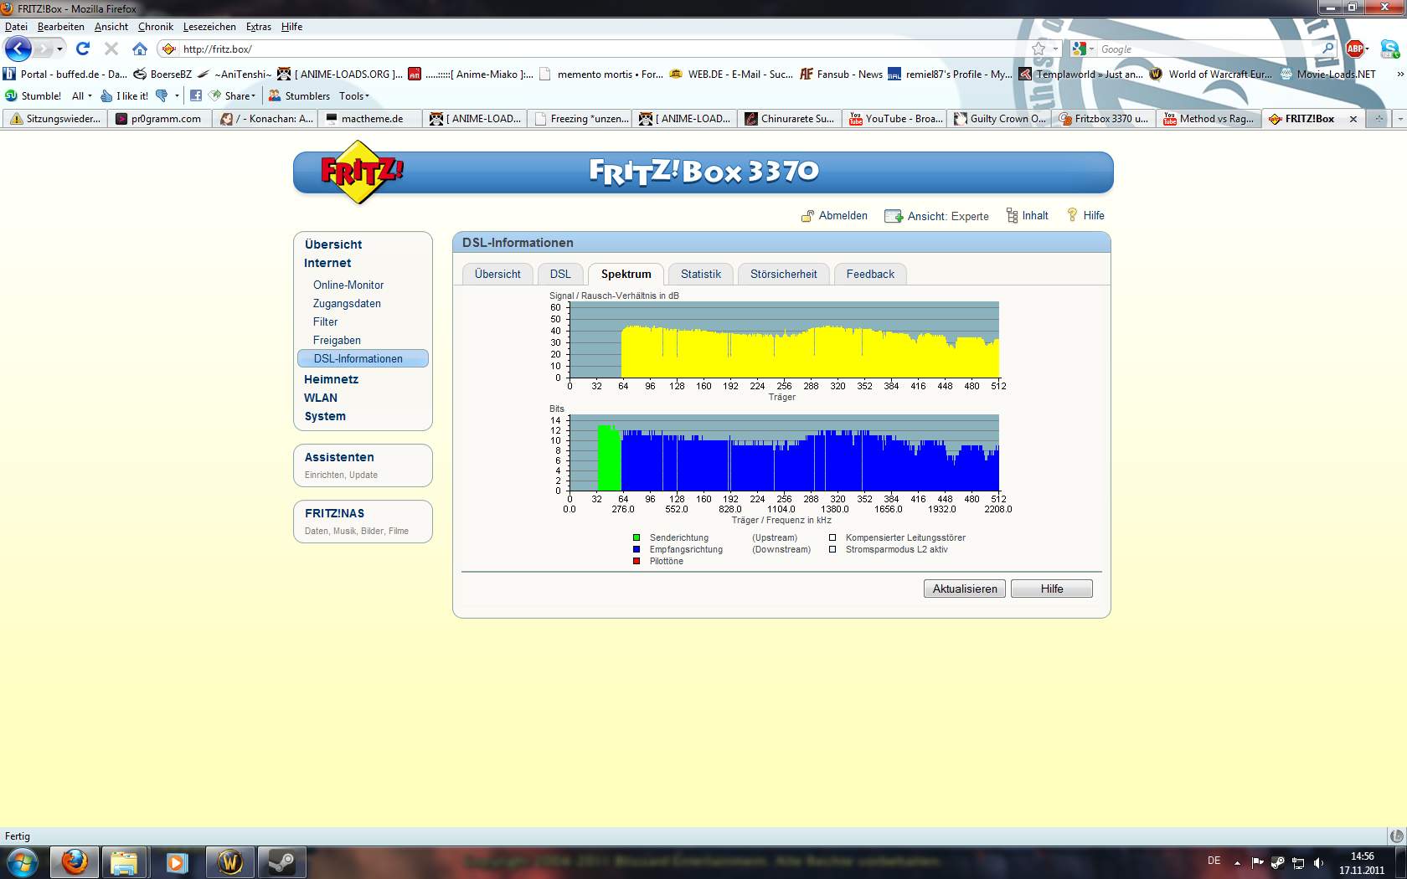Open the Online-Monitor link

pyautogui.click(x=348, y=285)
